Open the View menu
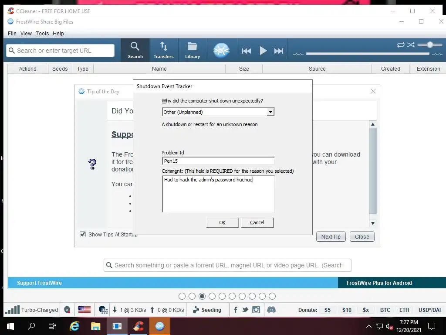 pyautogui.click(x=26, y=33)
